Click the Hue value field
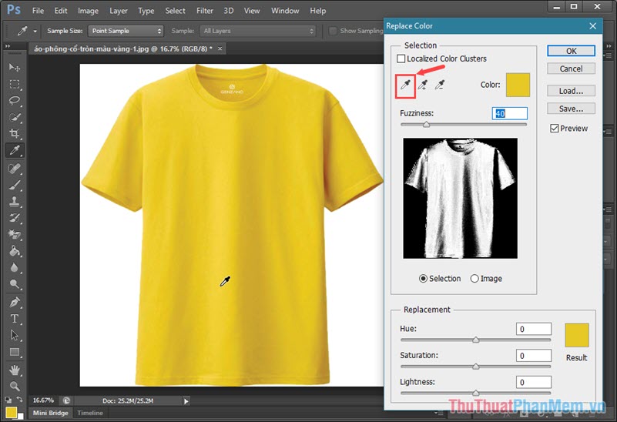The width and height of the screenshot is (617, 422). coord(534,329)
